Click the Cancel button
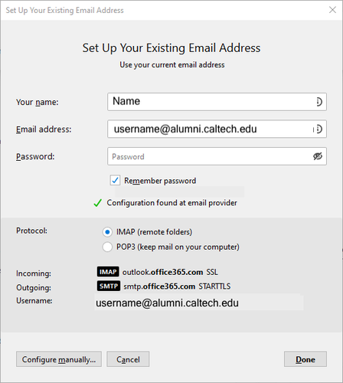The height and width of the screenshot is (383, 343). 128,359
